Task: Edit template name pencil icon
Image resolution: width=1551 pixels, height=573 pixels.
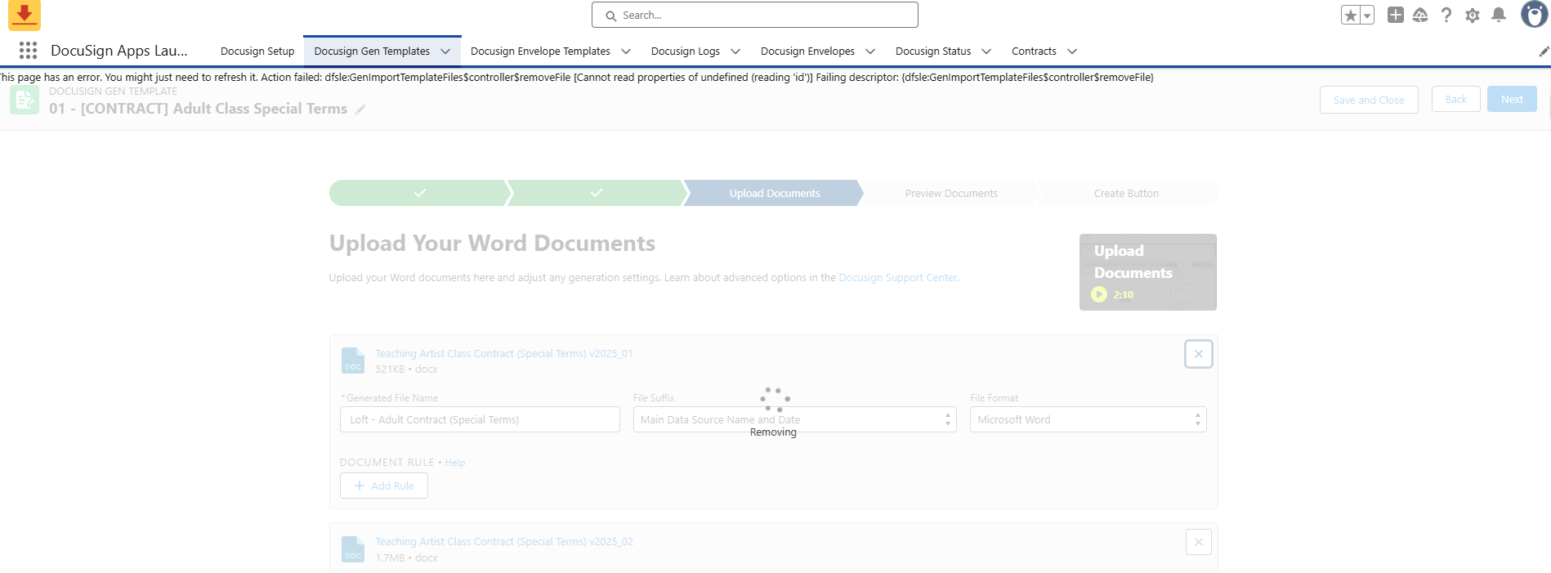Action: (x=360, y=110)
